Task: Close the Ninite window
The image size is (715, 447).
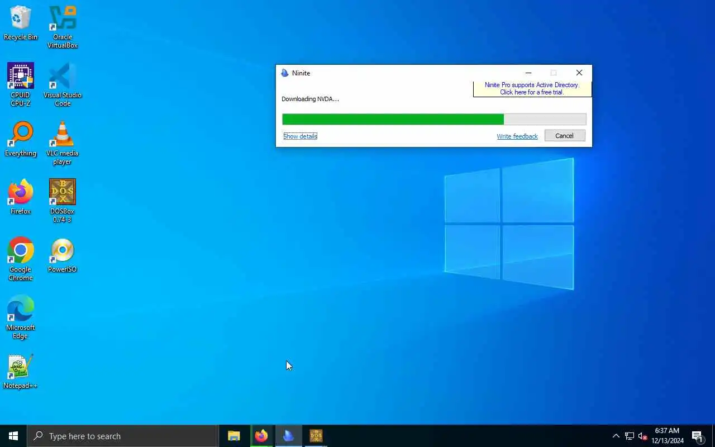Action: click(579, 73)
